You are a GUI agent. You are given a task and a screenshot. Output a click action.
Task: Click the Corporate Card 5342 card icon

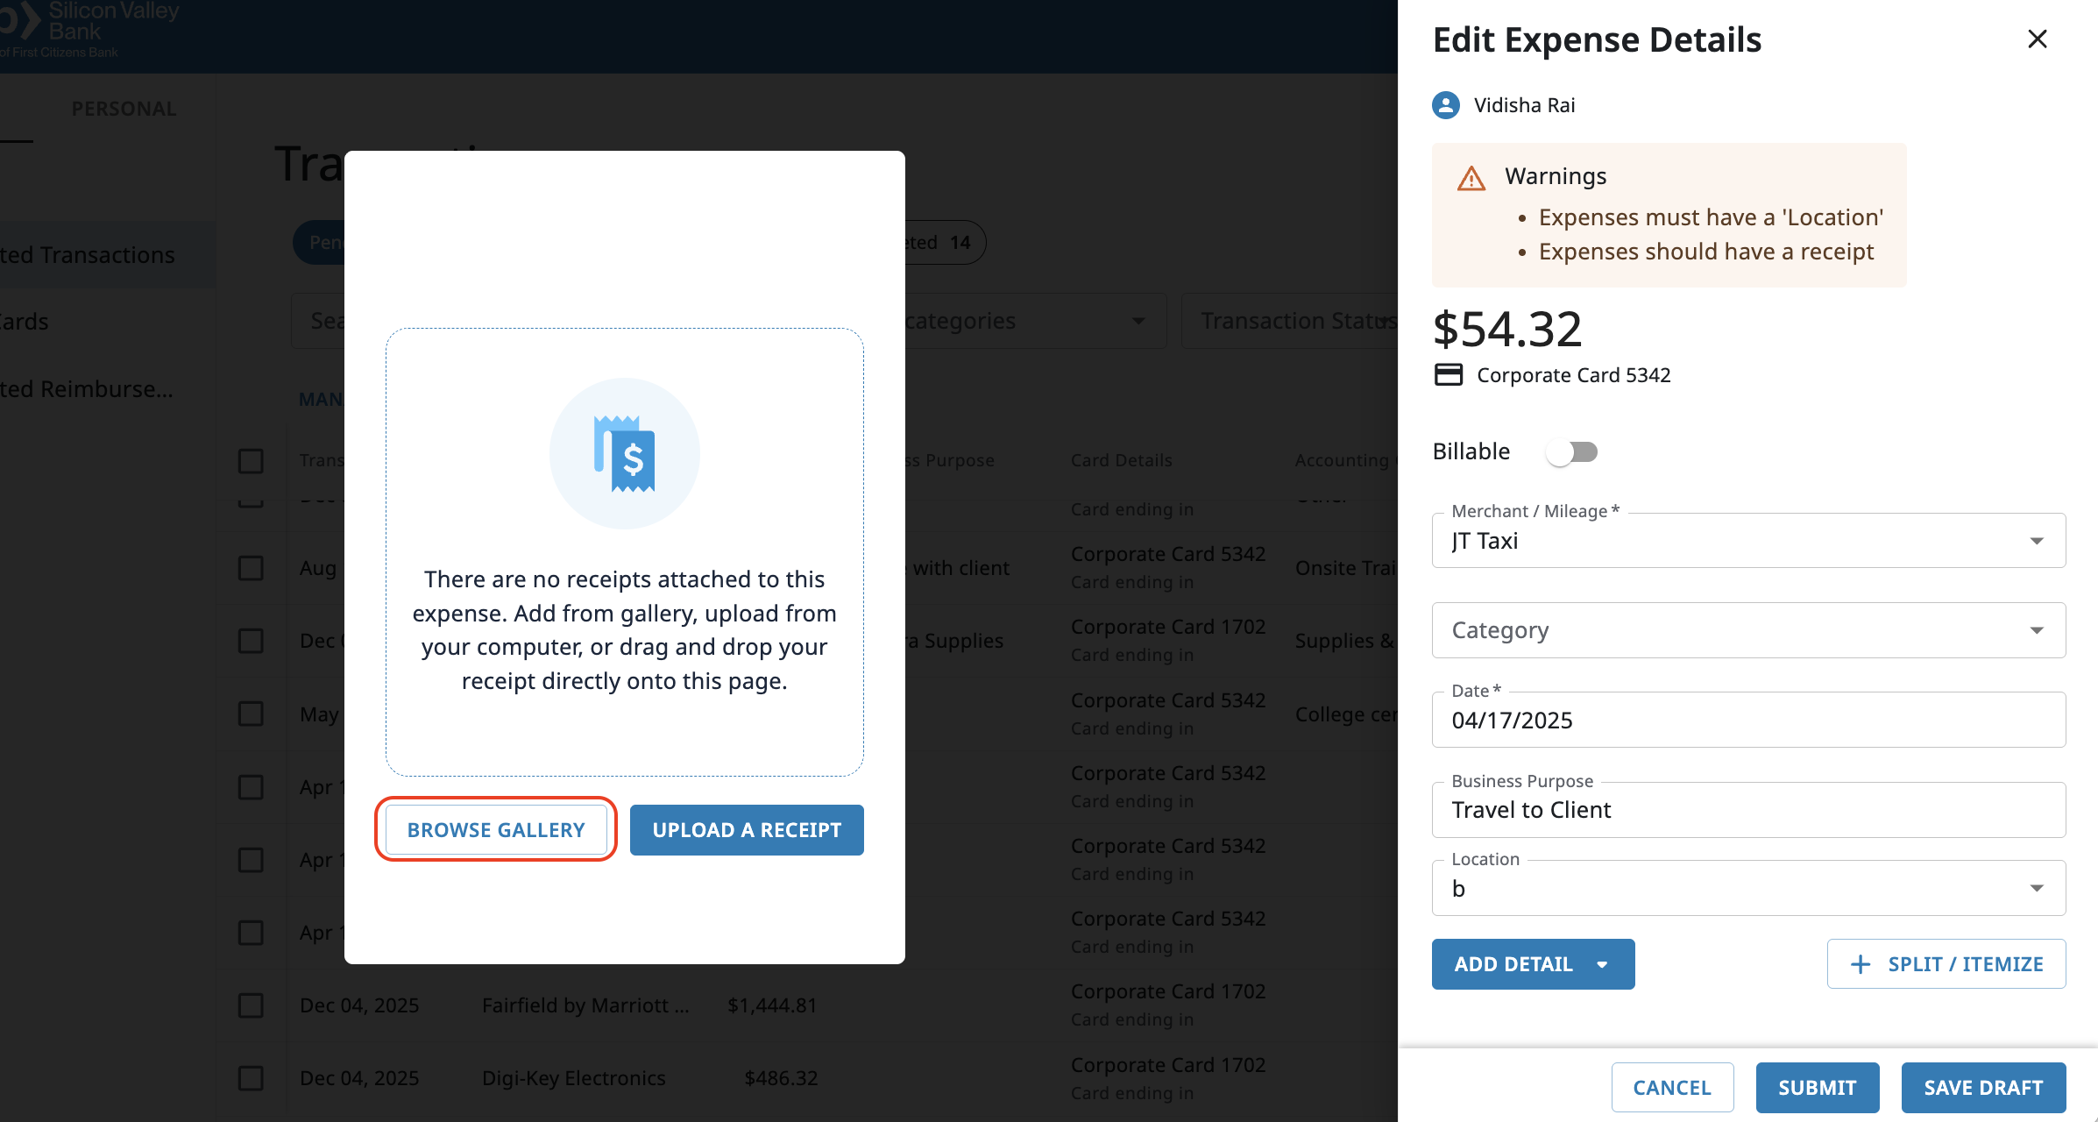click(1449, 375)
